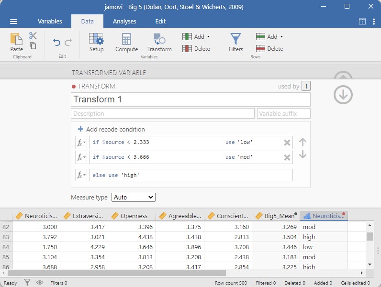Remove the 'mod' recode condition
The width and height of the screenshot is (381, 287).
tap(287, 157)
